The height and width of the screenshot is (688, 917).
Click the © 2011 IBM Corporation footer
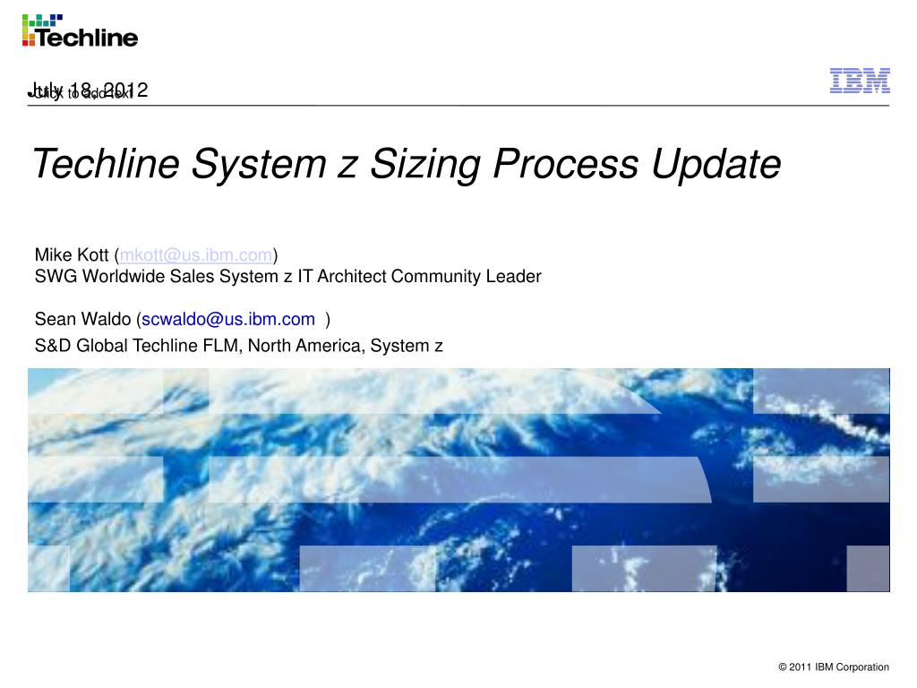tap(834, 666)
